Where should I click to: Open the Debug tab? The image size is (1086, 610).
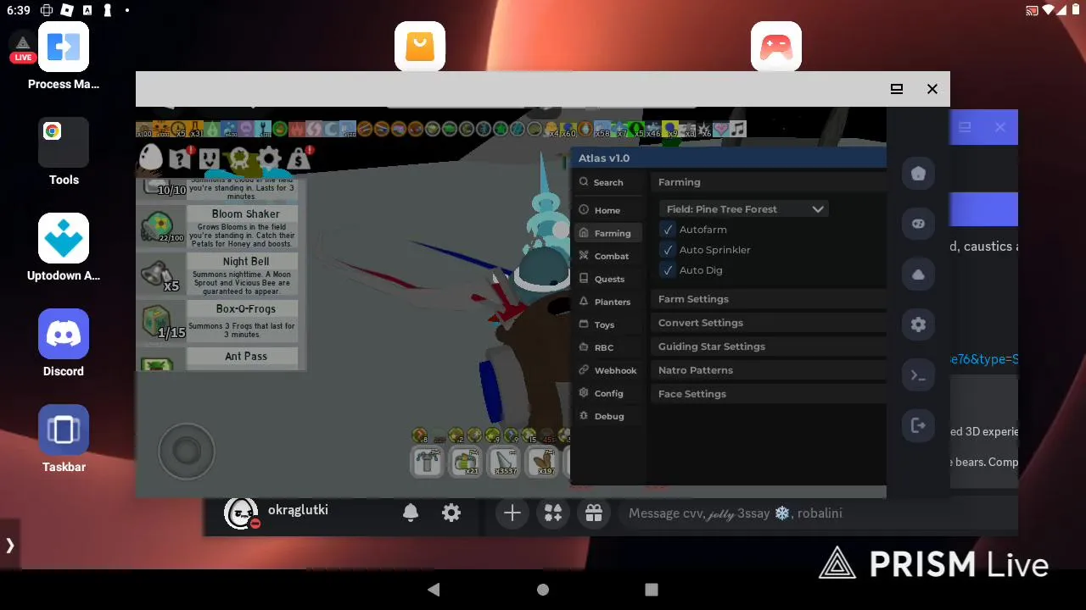[609, 416]
